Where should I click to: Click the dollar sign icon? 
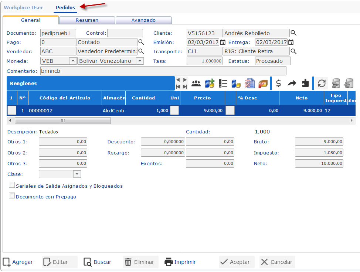tap(279, 84)
